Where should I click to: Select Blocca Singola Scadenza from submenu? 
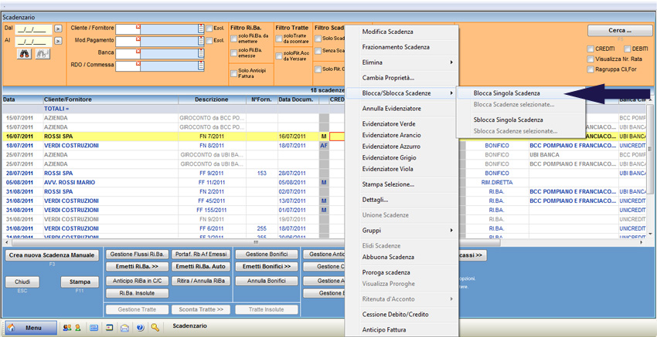506,93
